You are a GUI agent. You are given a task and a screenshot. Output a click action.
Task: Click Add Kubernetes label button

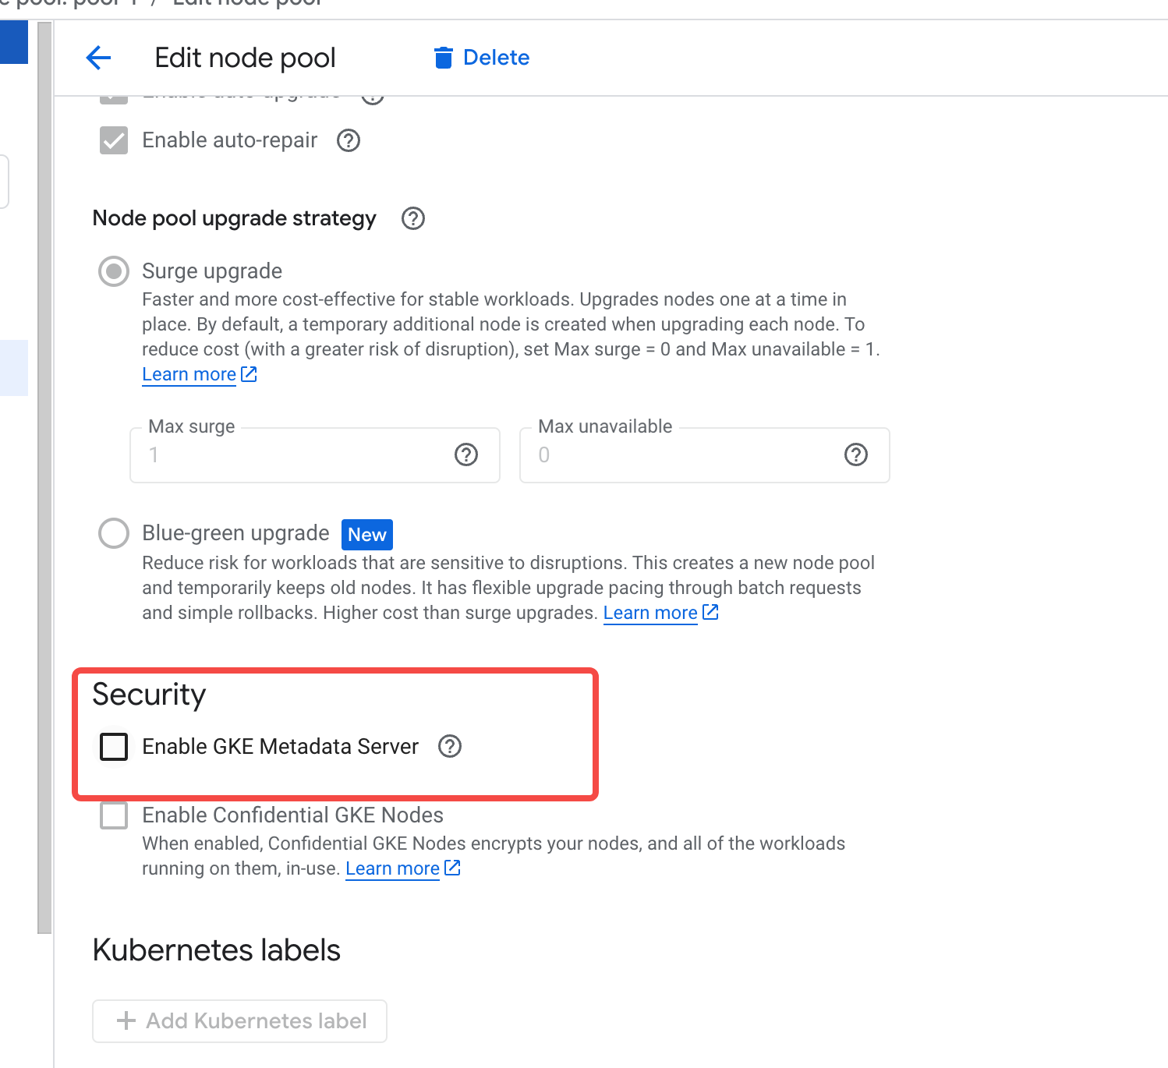click(x=239, y=1021)
